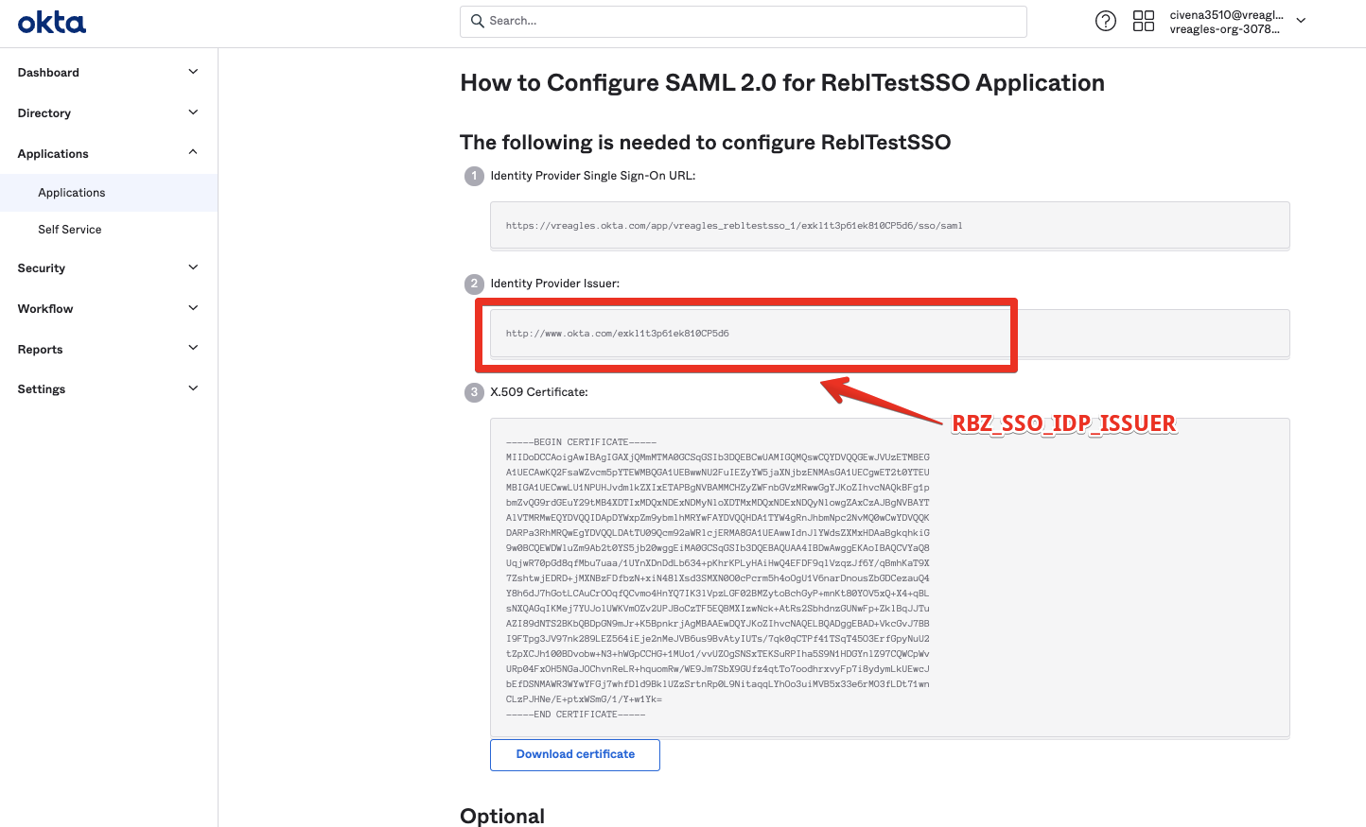The image size is (1366, 827).
Task: Click the Okta logo
Action: 52,23
